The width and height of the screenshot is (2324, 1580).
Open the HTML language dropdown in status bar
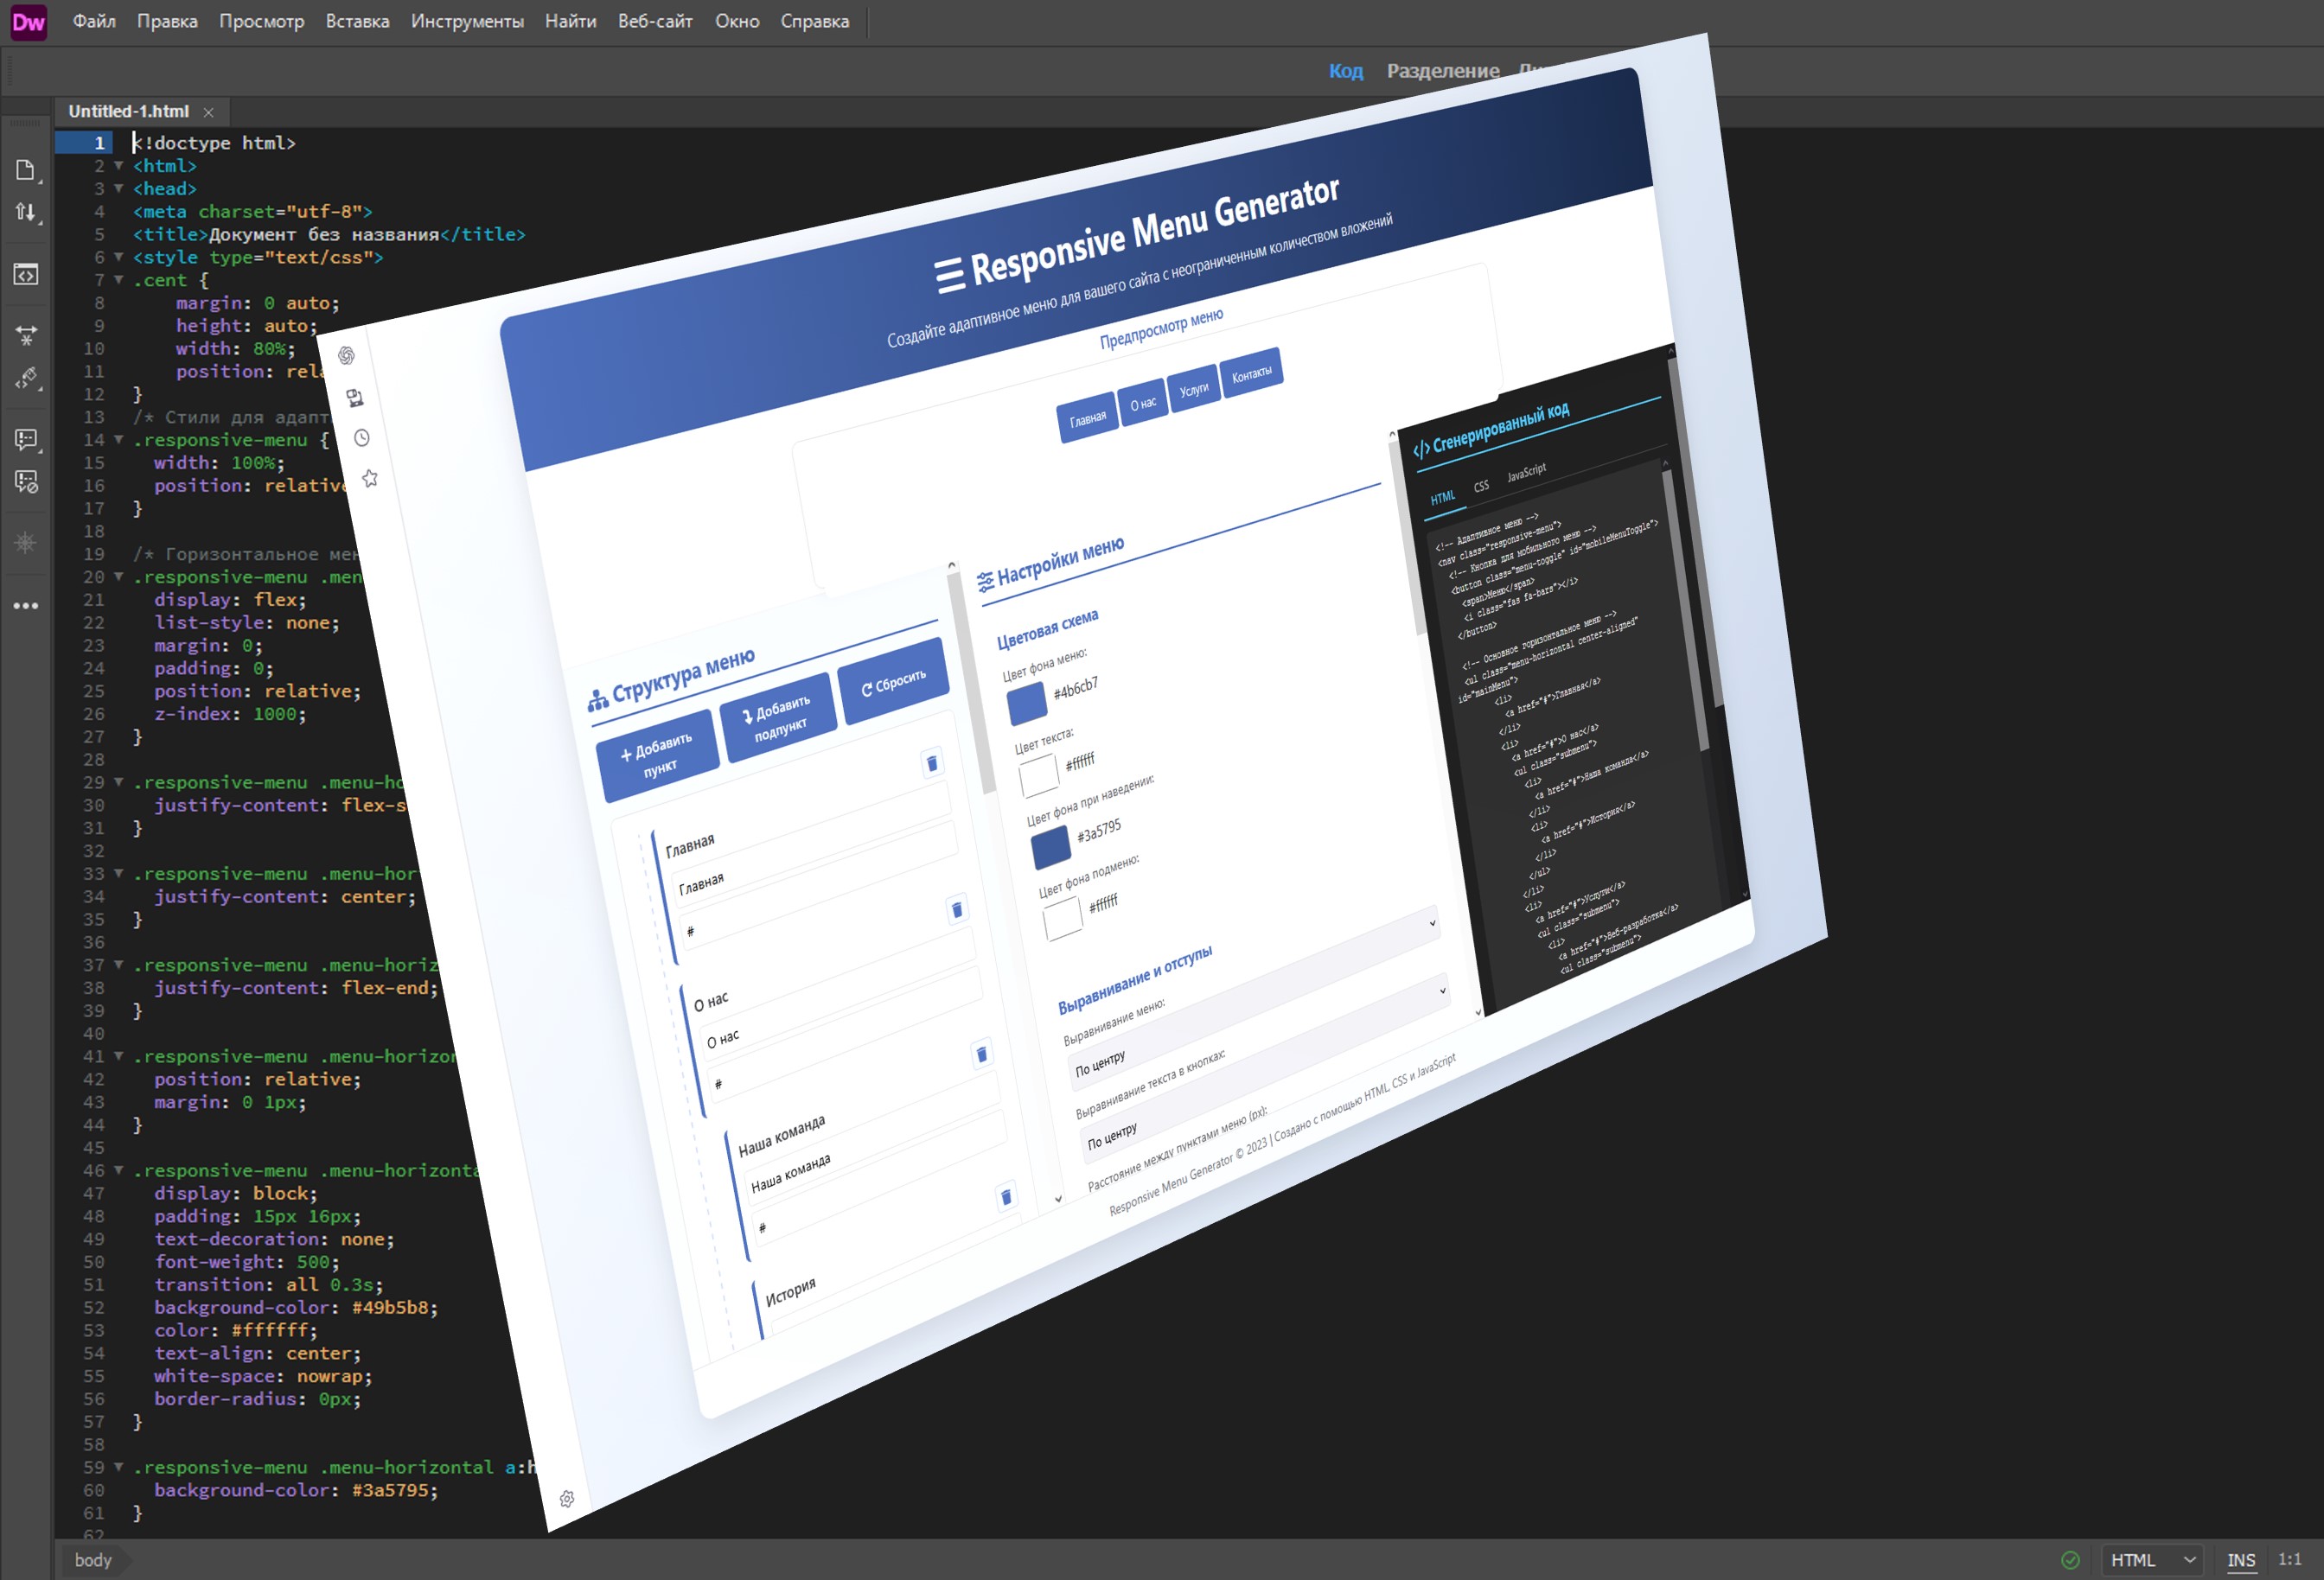click(x=2152, y=1560)
